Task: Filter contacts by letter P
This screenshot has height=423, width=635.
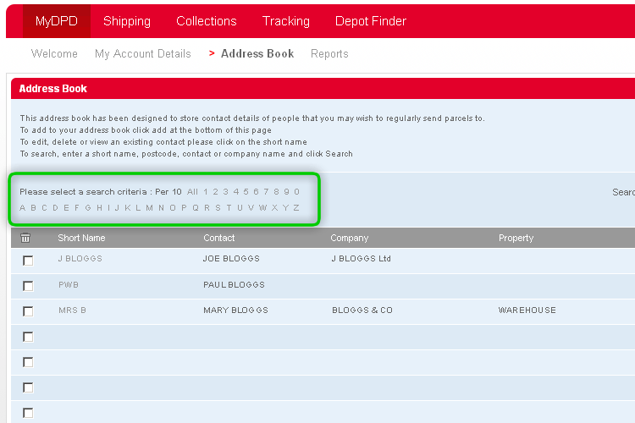Action: pyautogui.click(x=184, y=208)
